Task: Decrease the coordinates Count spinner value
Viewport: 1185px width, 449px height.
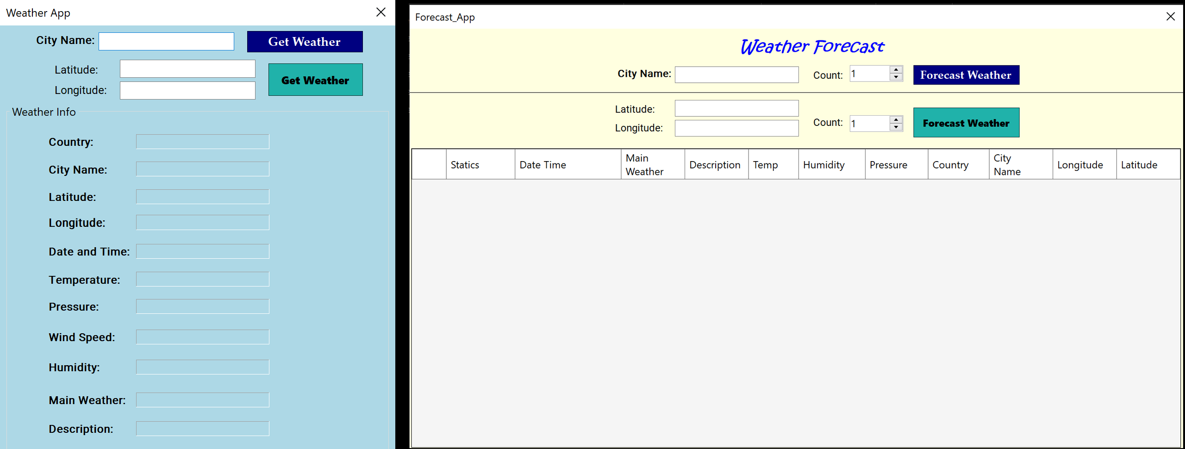Action: coord(896,127)
